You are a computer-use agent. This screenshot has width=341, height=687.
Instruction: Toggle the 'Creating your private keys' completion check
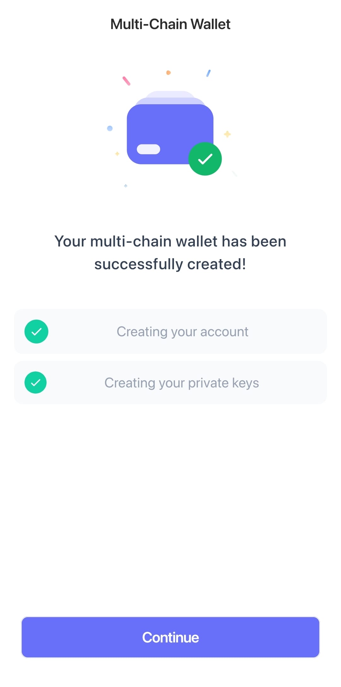36,382
